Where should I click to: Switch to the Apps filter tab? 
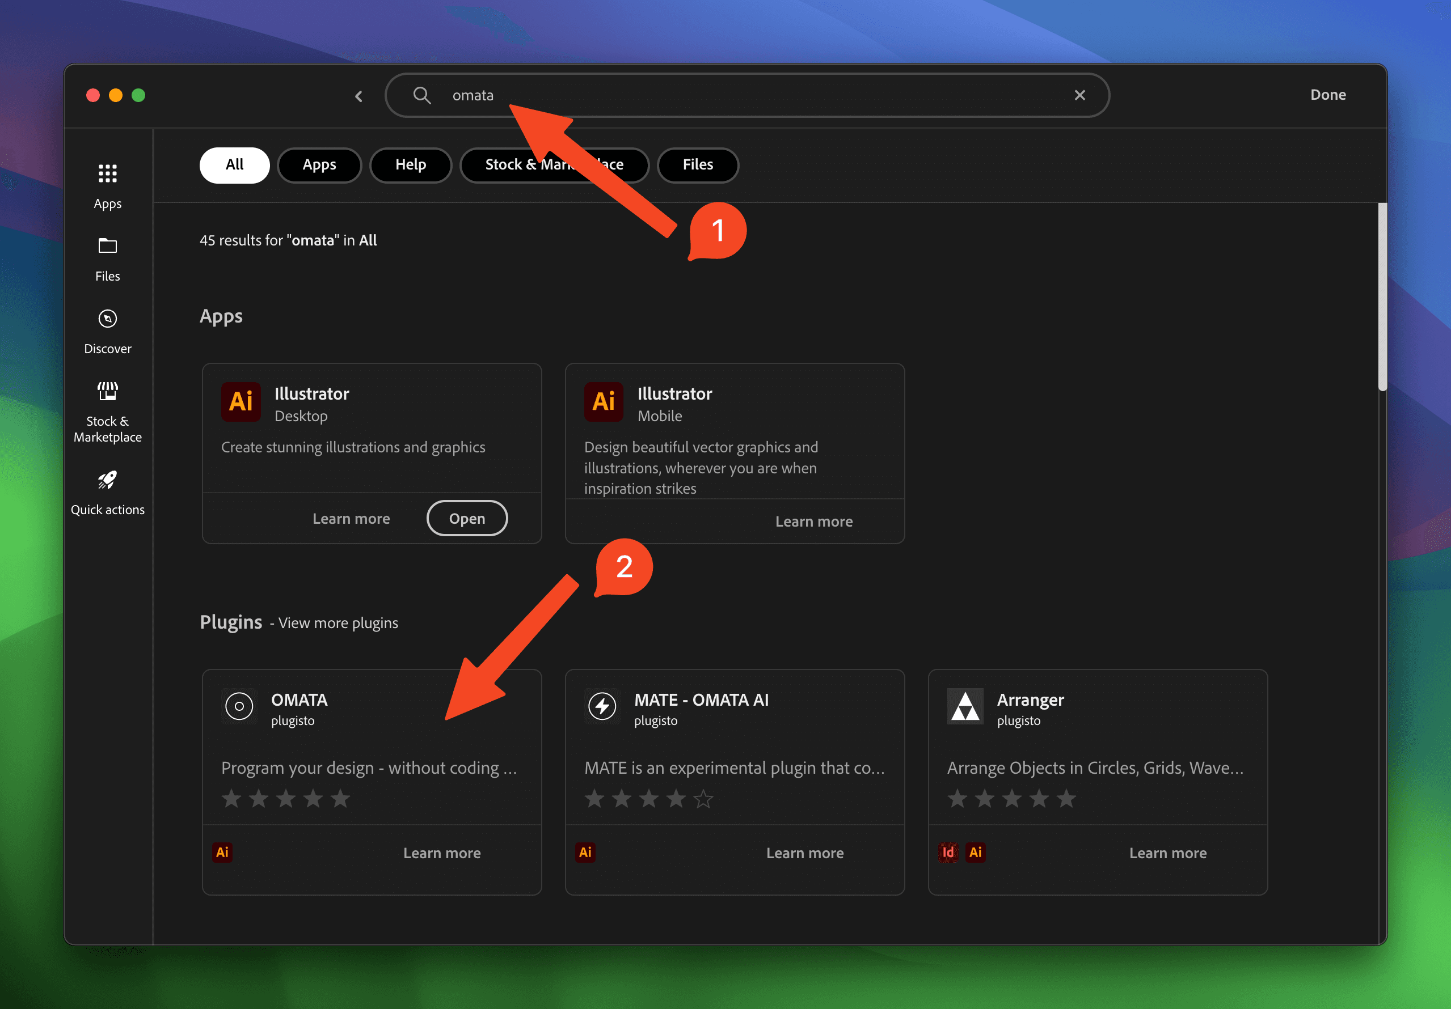(319, 165)
